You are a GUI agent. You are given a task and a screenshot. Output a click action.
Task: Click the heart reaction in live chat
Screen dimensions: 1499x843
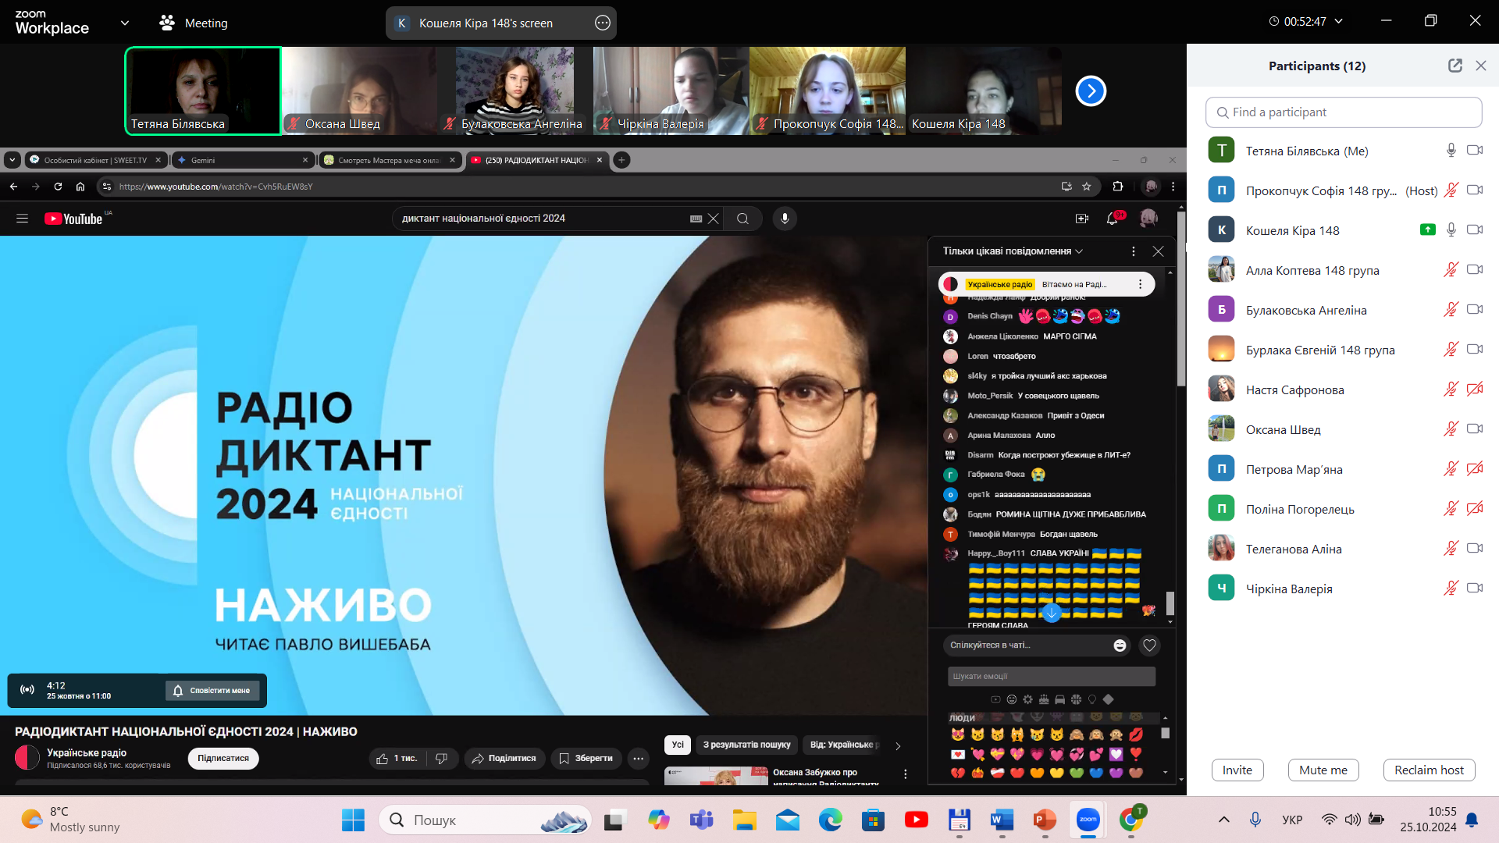pyautogui.click(x=1149, y=646)
